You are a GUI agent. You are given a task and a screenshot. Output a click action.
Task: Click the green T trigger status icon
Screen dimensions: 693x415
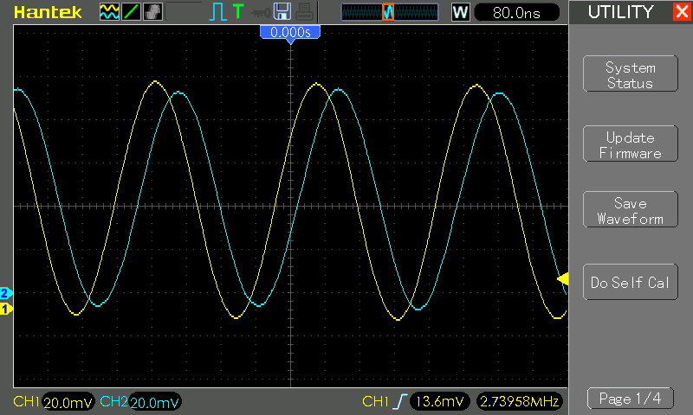[237, 11]
